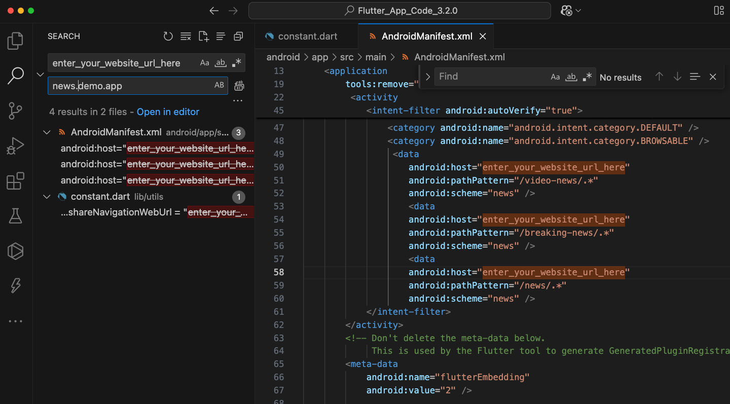730x404 pixels.
Task: Open the Explorer view in activity bar
Action: tap(16, 41)
